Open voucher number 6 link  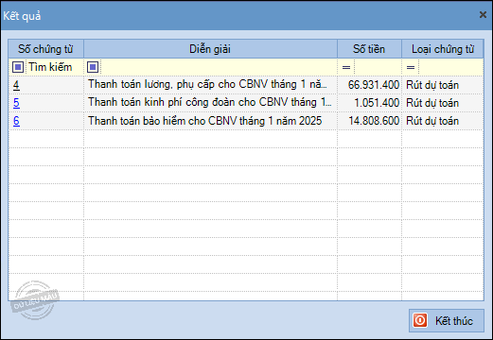[x=16, y=121]
